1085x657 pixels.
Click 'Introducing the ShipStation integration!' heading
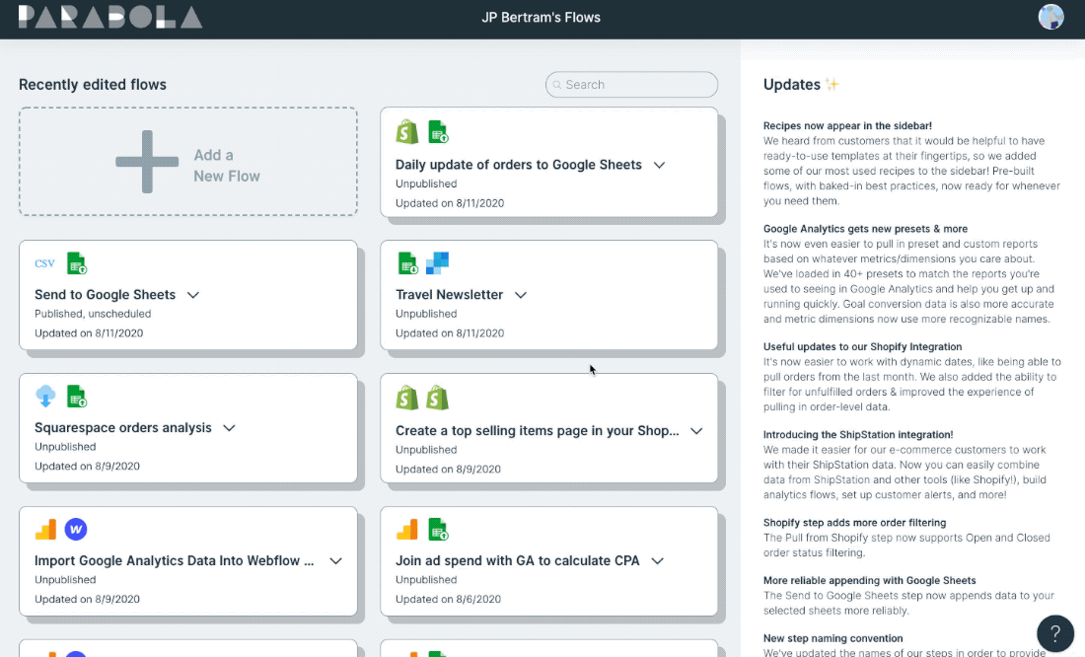point(858,435)
